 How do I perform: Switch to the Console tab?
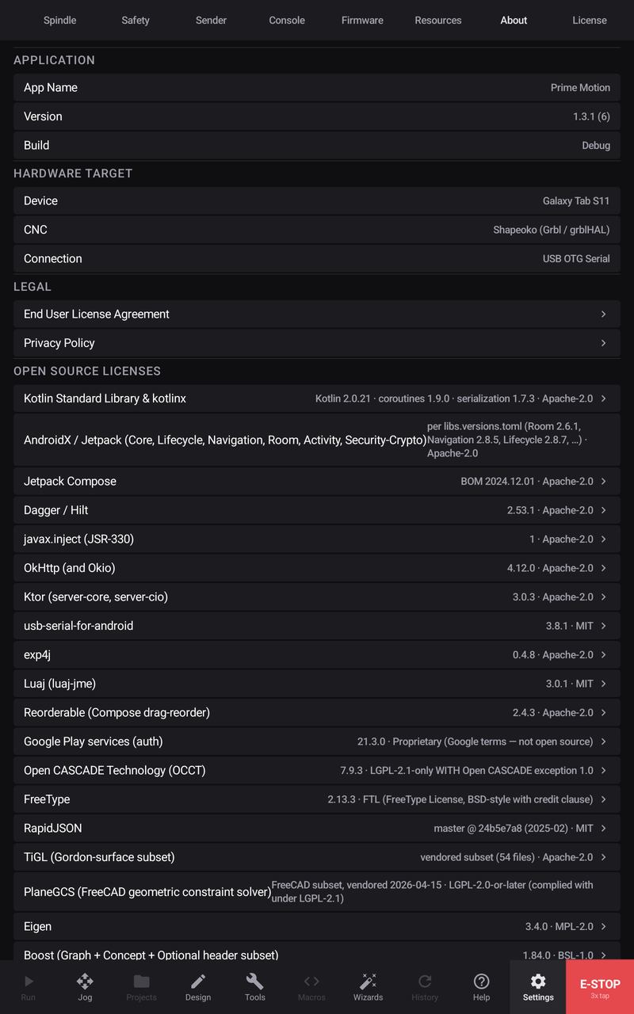[x=287, y=21]
